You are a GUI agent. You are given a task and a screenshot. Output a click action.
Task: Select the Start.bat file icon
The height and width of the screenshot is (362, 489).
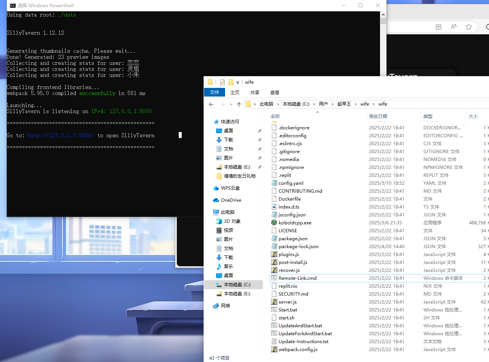click(x=274, y=310)
